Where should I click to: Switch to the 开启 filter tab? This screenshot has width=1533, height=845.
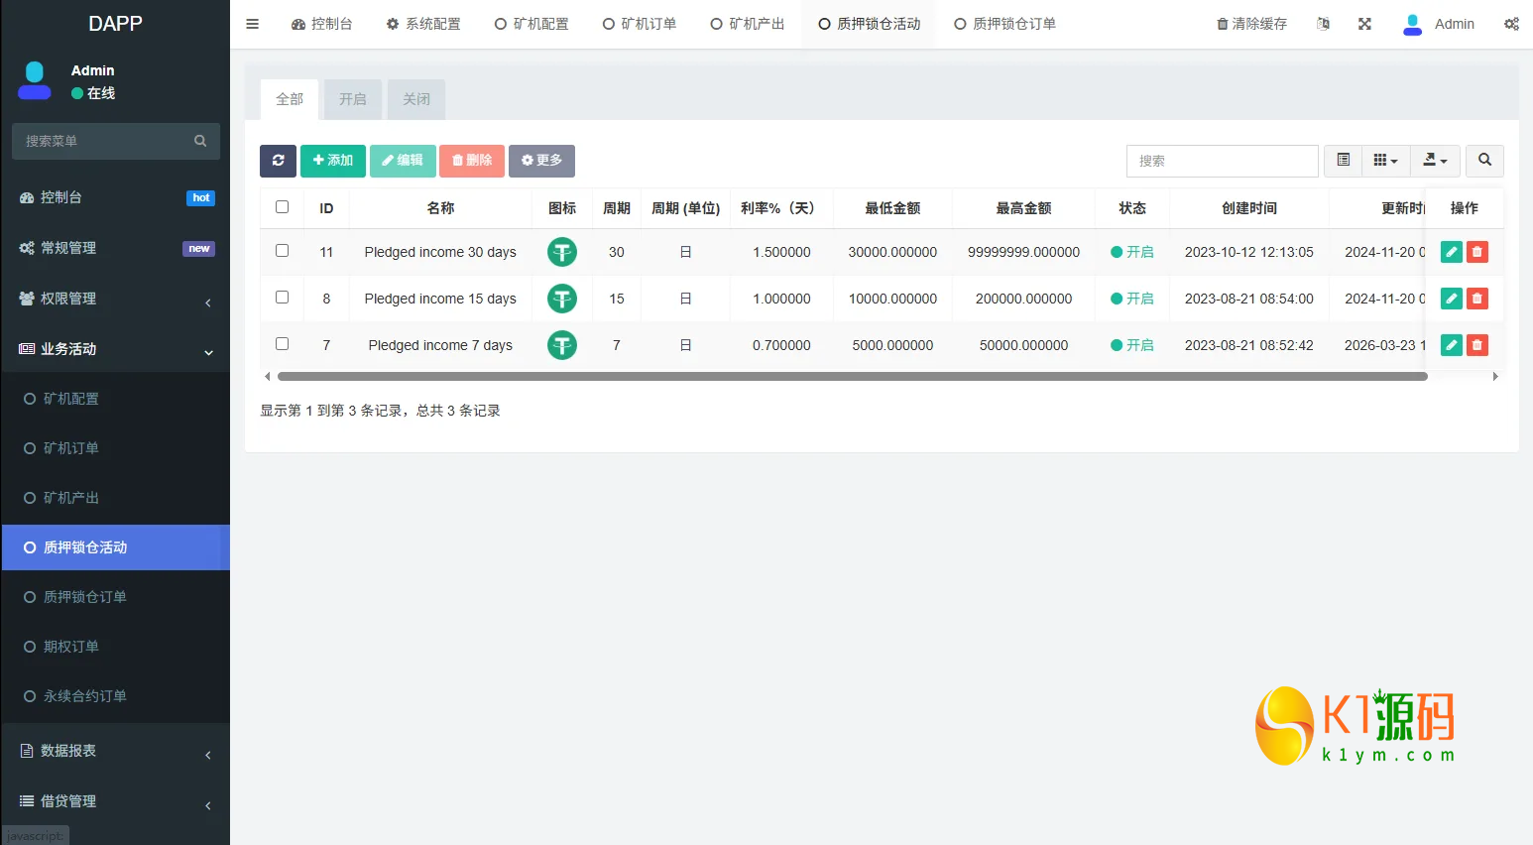(353, 99)
